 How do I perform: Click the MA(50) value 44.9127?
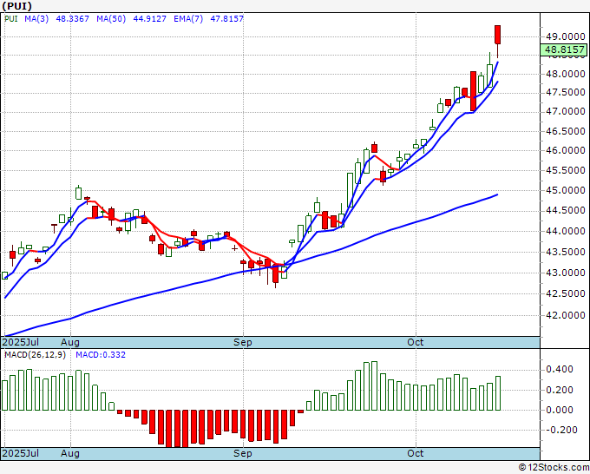click(x=150, y=18)
